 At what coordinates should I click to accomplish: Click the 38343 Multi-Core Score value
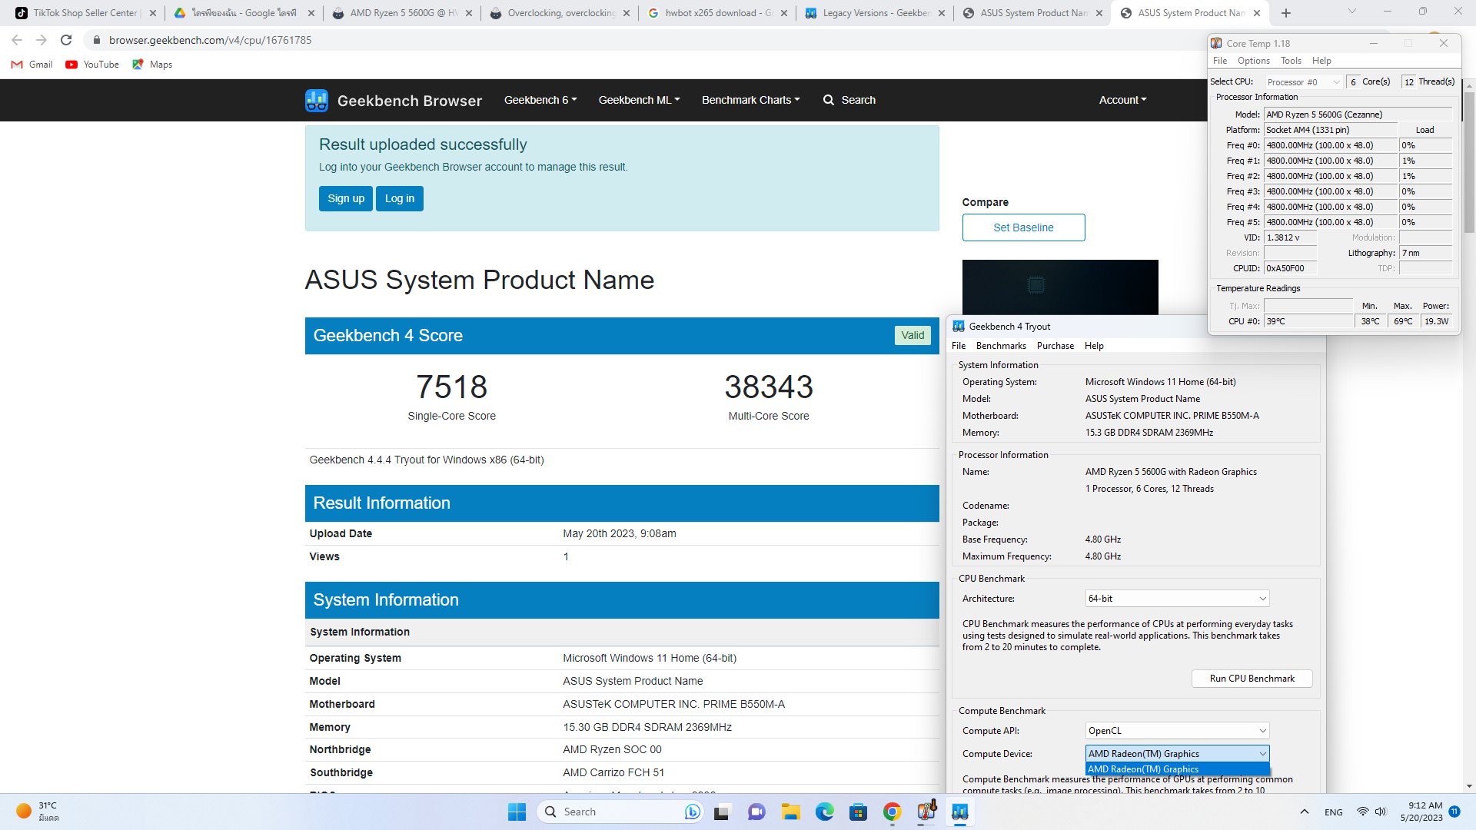(769, 387)
